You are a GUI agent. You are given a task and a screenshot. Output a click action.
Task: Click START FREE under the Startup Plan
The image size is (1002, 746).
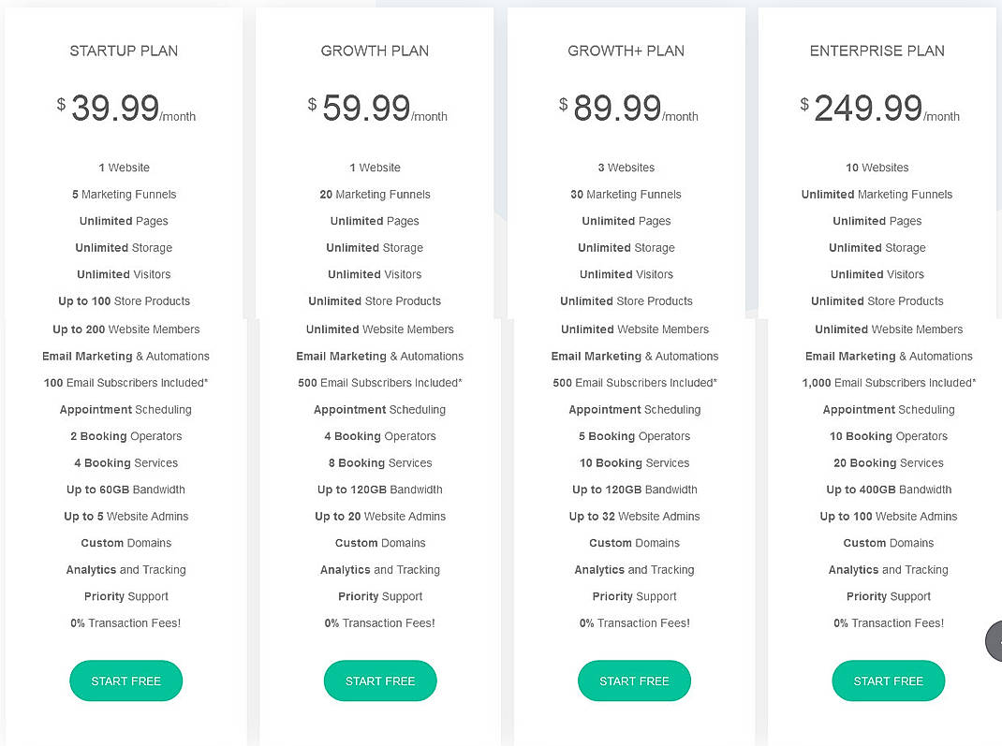tap(125, 680)
